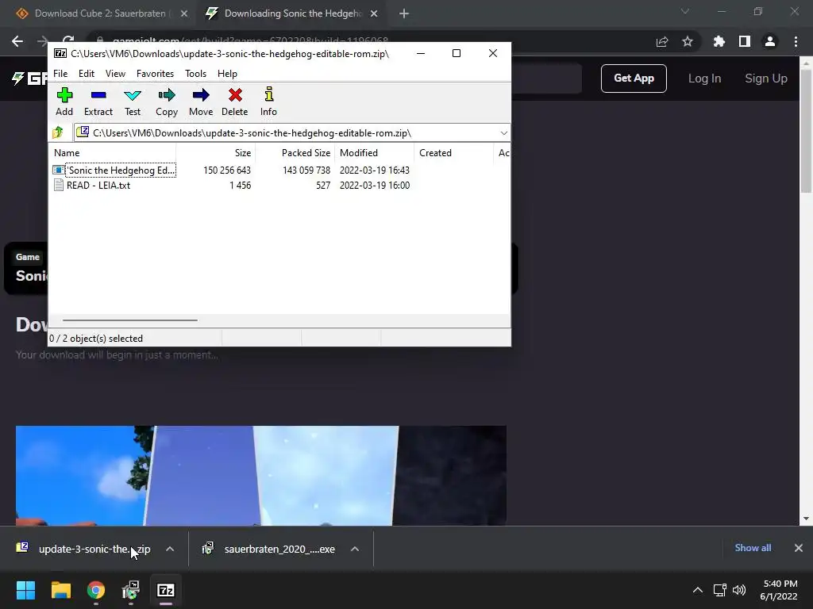
Task: Click the Sign Up link
Action: coord(766,79)
